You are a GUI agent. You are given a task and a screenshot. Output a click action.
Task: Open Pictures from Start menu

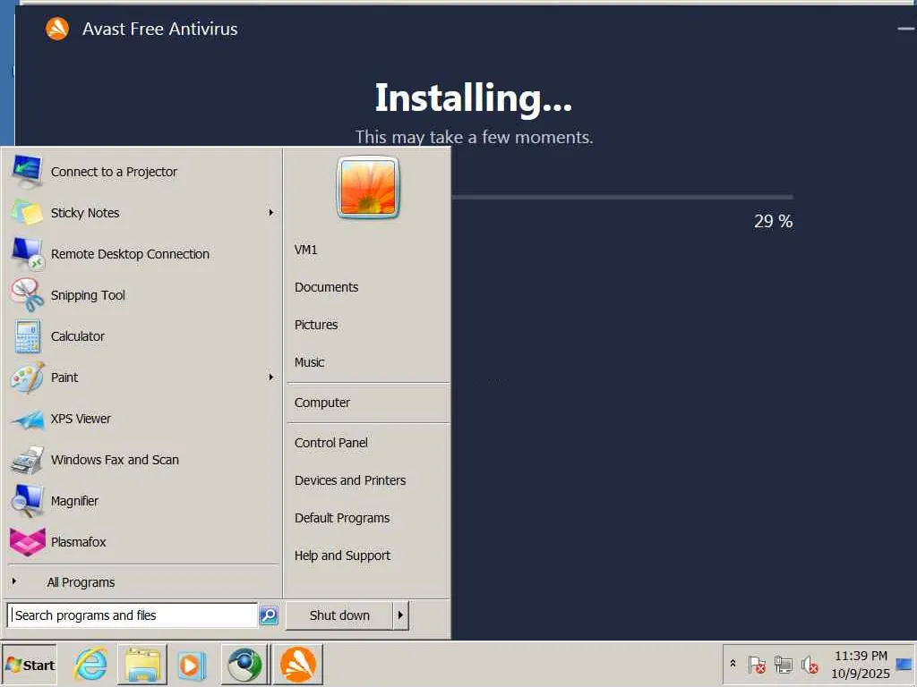click(x=316, y=325)
